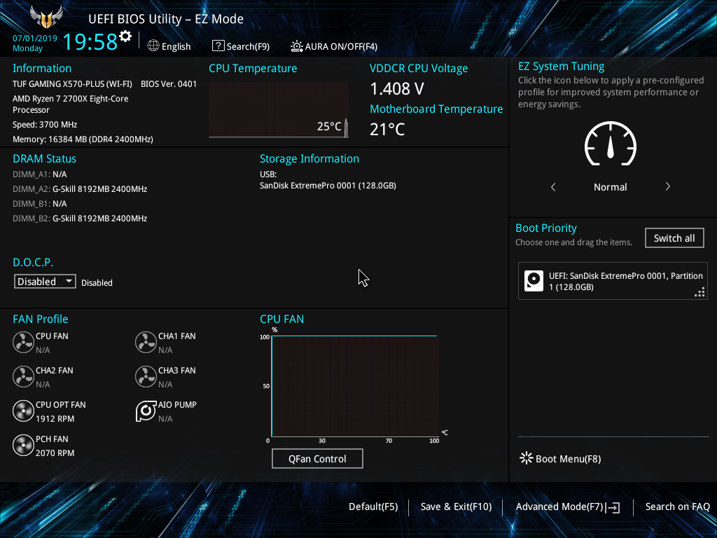Open Search on FAQ

pyautogui.click(x=677, y=506)
